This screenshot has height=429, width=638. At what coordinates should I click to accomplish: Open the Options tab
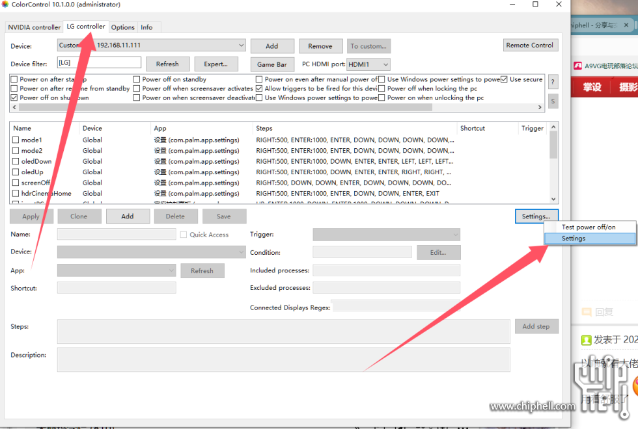[123, 27]
